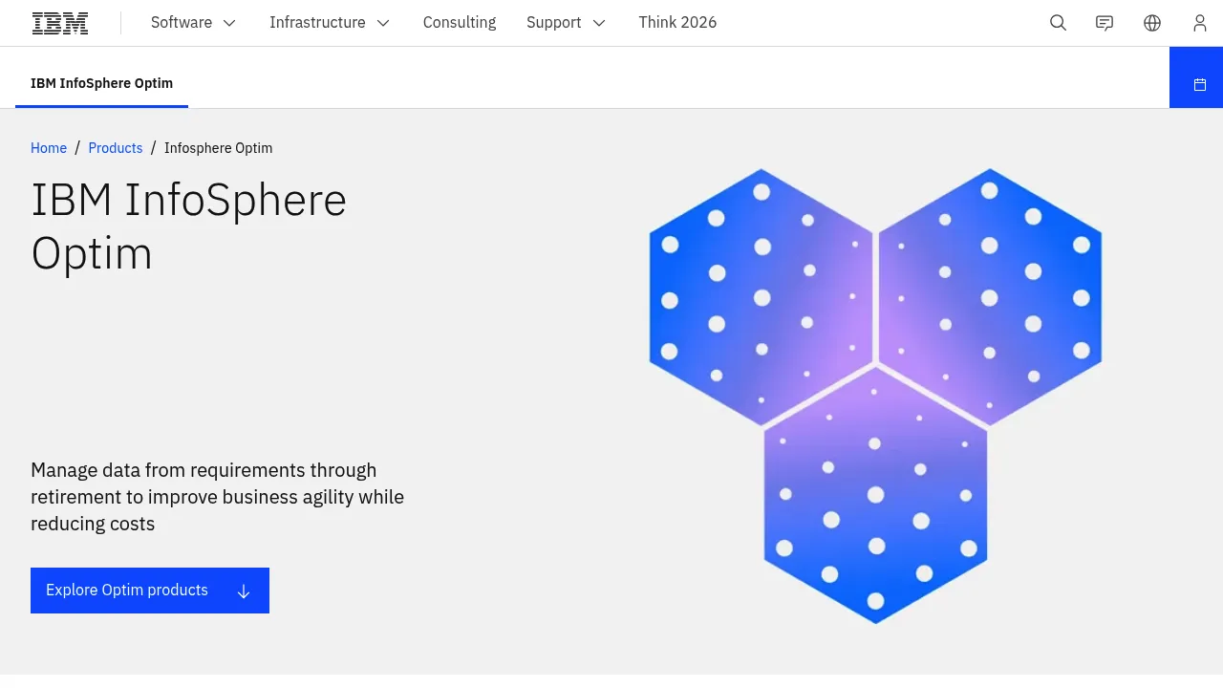
Task: Follow the Products breadcrumb link
Action: click(x=116, y=148)
